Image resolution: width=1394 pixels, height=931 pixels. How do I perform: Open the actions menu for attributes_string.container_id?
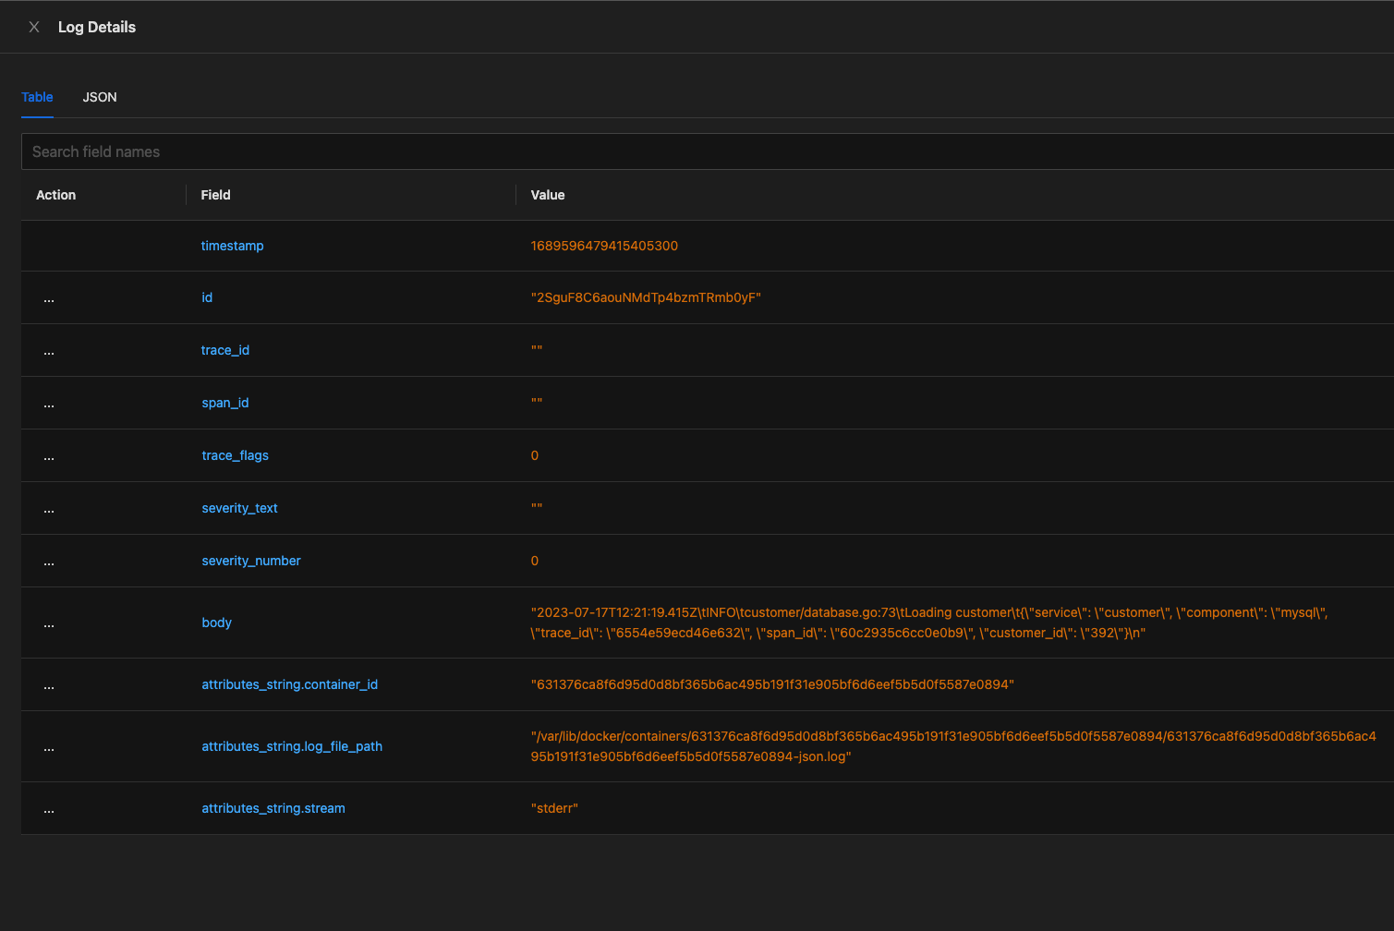[x=48, y=684]
